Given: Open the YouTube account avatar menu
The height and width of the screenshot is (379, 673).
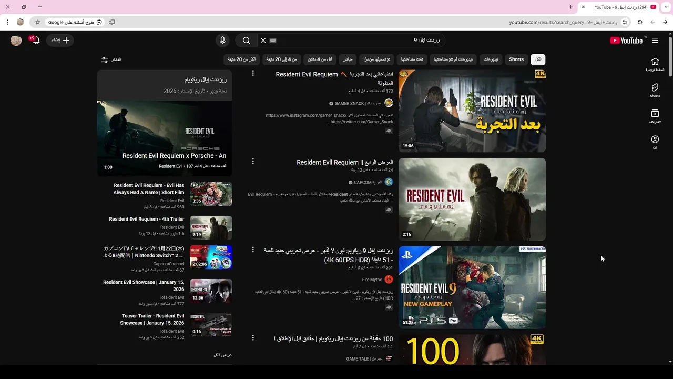Looking at the screenshot, I should [x=16, y=41].
